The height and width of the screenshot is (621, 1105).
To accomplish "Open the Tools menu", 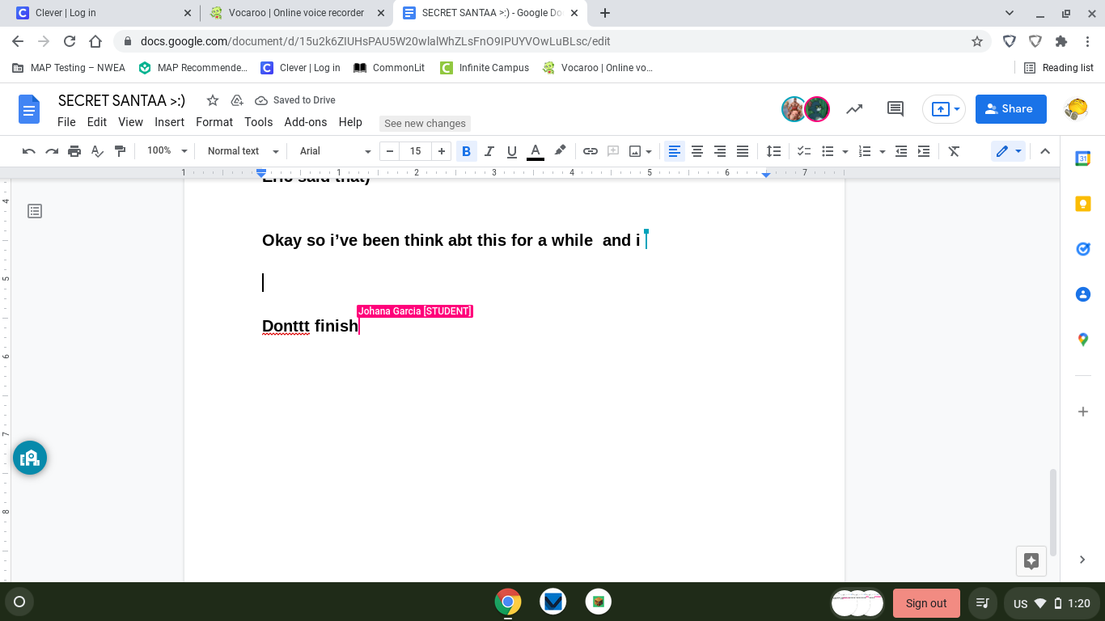I will (x=259, y=122).
